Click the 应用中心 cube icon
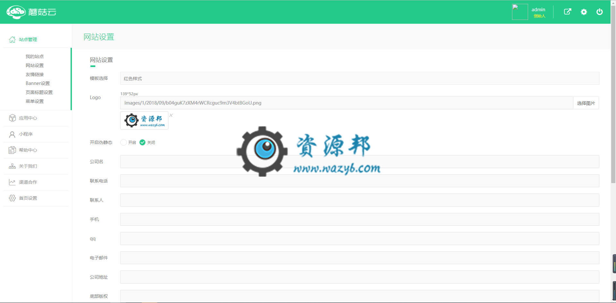This screenshot has width=616, height=303. [x=12, y=118]
